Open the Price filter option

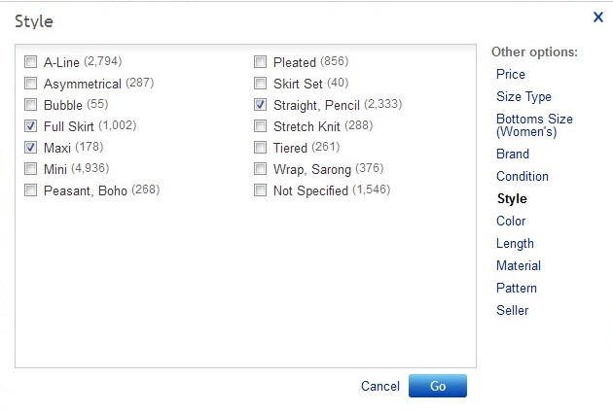(x=511, y=74)
